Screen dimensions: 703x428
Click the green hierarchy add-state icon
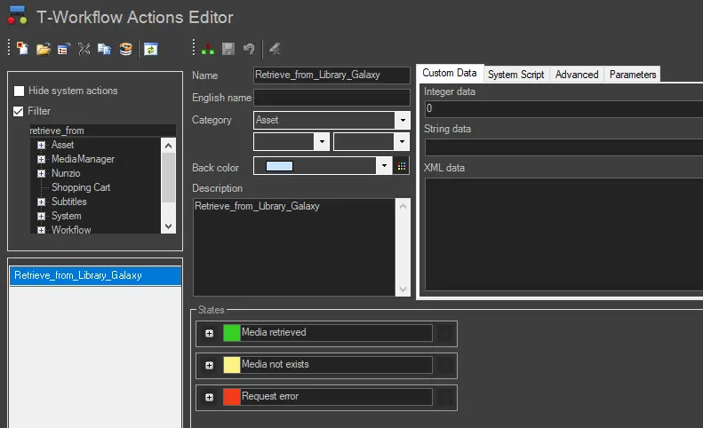(x=208, y=50)
